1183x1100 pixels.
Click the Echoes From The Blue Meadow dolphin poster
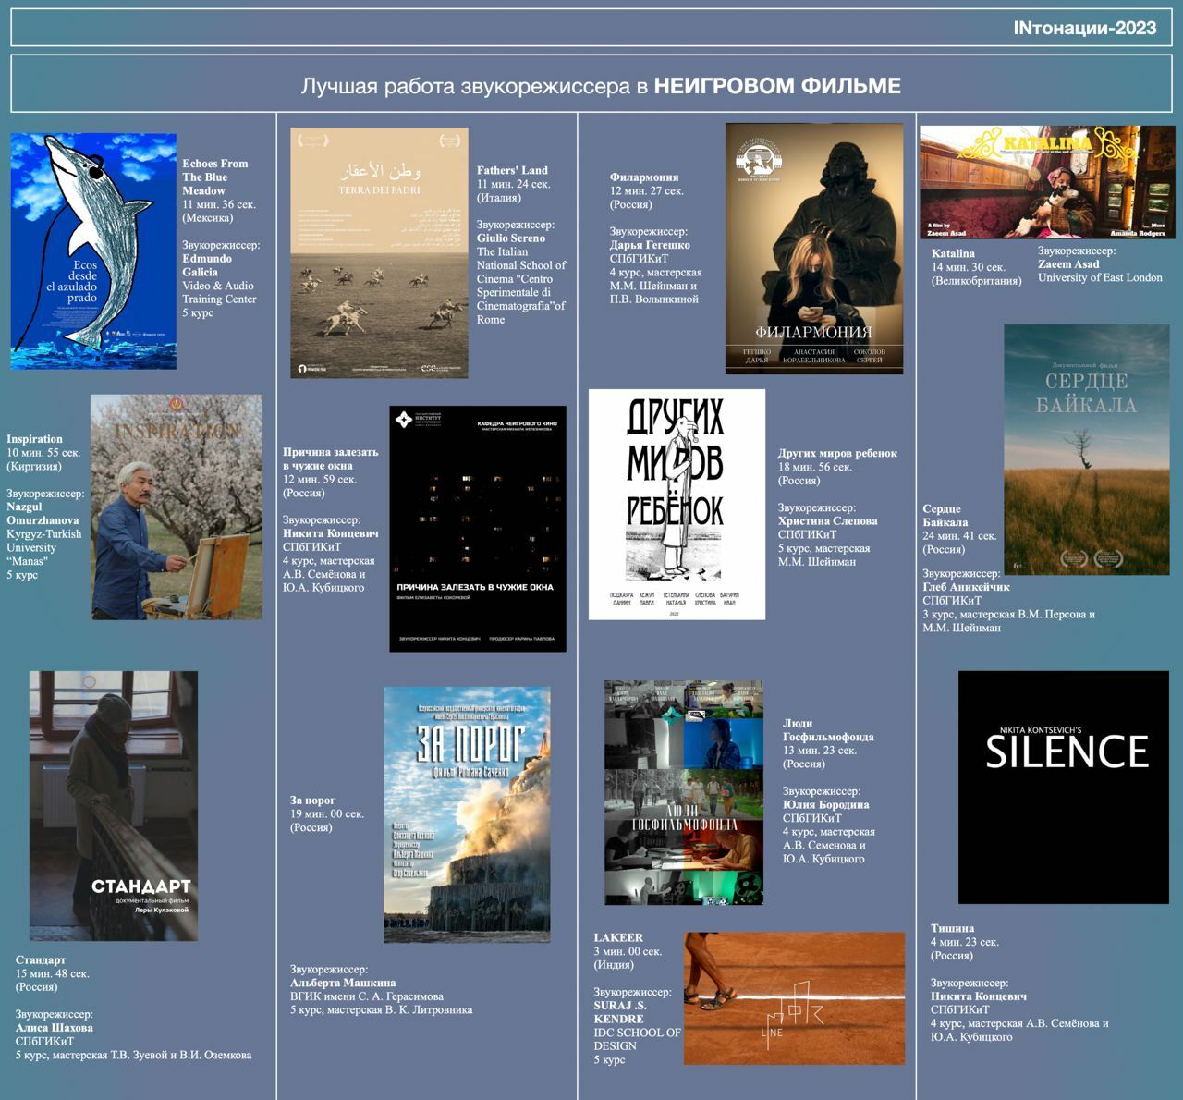tap(93, 251)
